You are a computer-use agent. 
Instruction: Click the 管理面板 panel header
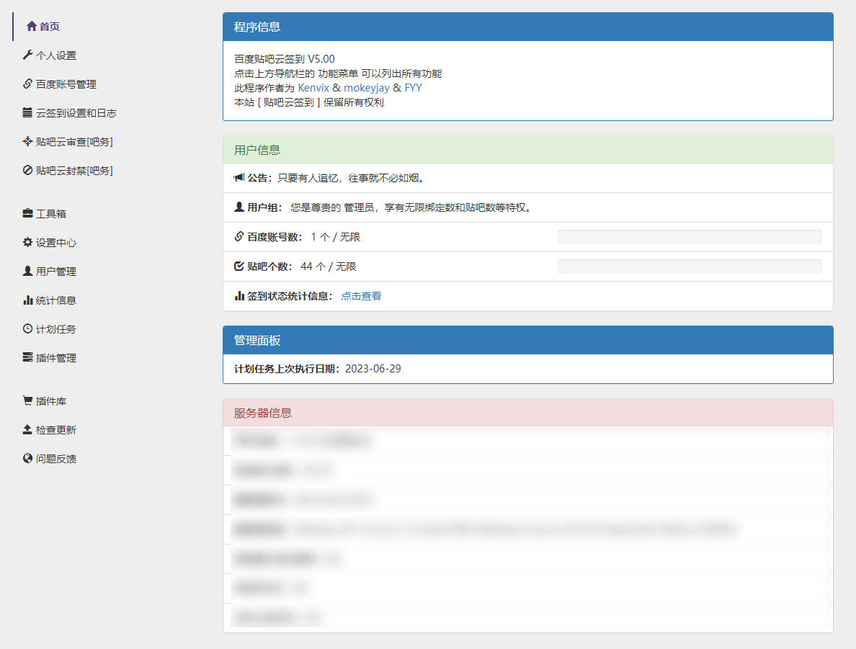click(x=528, y=340)
